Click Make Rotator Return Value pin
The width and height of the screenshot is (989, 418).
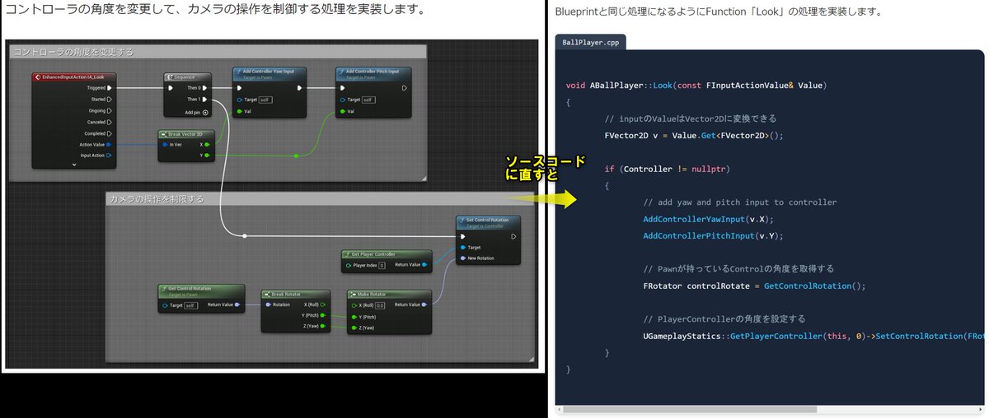point(424,304)
